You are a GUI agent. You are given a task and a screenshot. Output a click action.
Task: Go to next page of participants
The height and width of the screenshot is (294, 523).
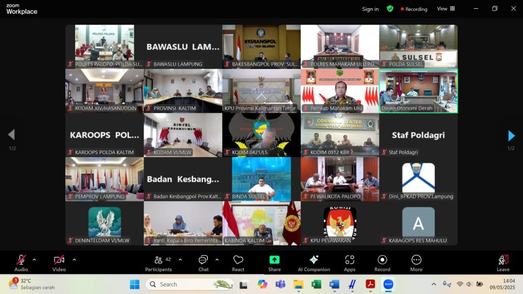point(511,136)
